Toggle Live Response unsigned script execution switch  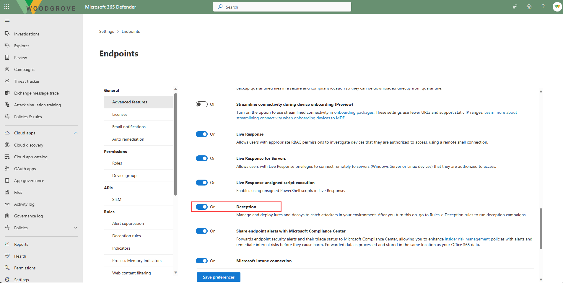(202, 183)
